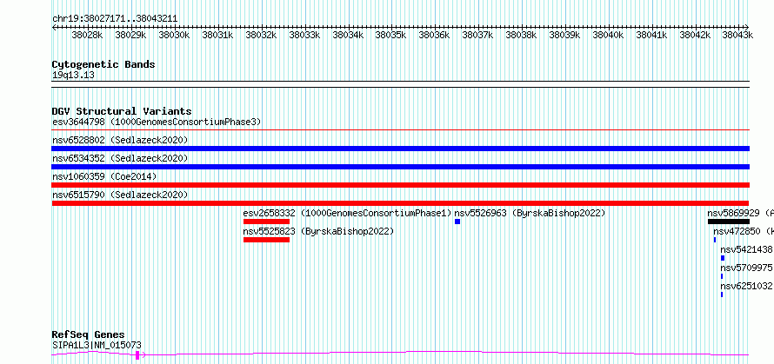Click the 38030k ruler position label
The width and height of the screenshot is (774, 364).
[x=174, y=35]
